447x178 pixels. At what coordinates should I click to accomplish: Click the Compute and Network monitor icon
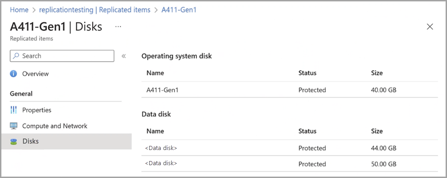tap(13, 126)
